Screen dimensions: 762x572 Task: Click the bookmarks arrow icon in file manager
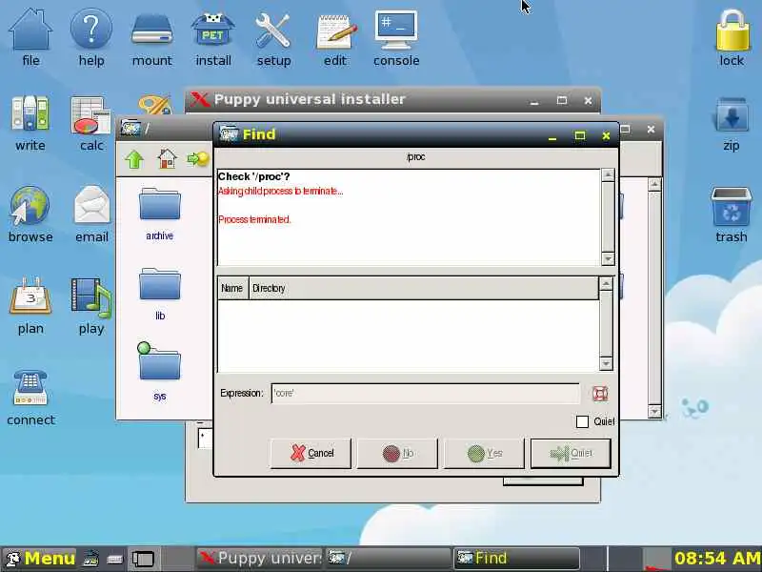197,158
